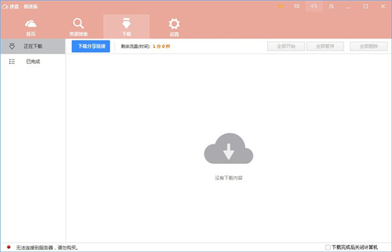Click the blue 下载分享链接 button
This screenshot has height=252, width=392.
point(91,46)
